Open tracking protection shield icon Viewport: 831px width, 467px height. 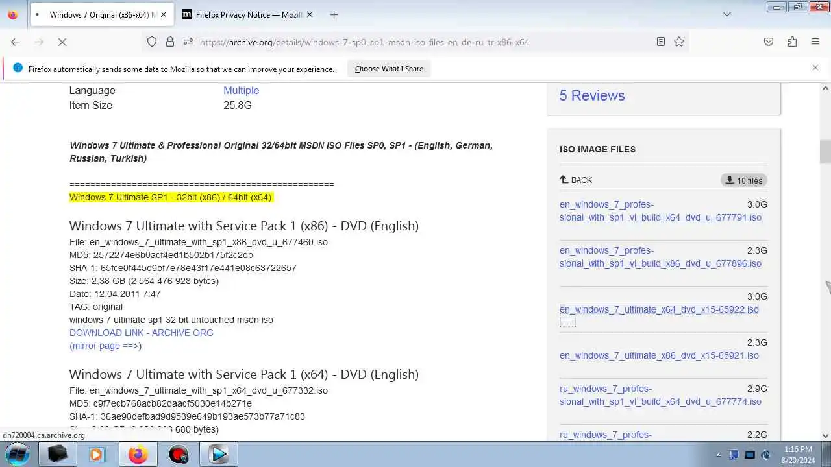[152, 42]
